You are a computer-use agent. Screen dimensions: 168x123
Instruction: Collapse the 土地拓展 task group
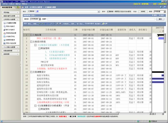[x=31, y=35]
